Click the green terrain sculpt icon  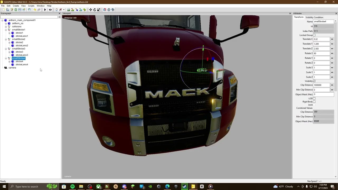click(x=68, y=10)
